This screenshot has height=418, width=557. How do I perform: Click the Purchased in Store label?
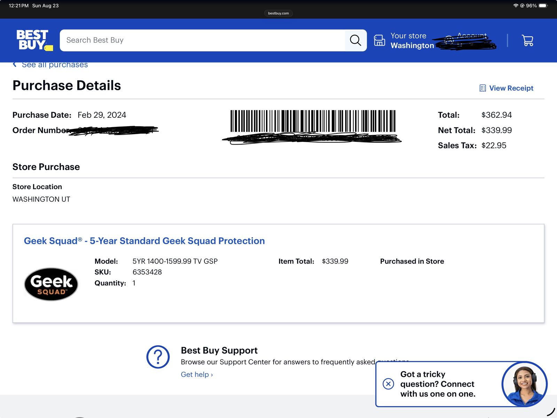tap(412, 261)
